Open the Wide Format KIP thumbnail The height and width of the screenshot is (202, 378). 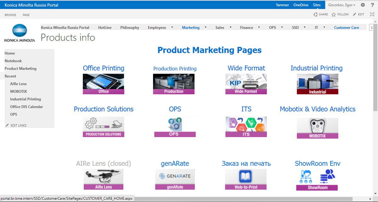click(x=246, y=84)
